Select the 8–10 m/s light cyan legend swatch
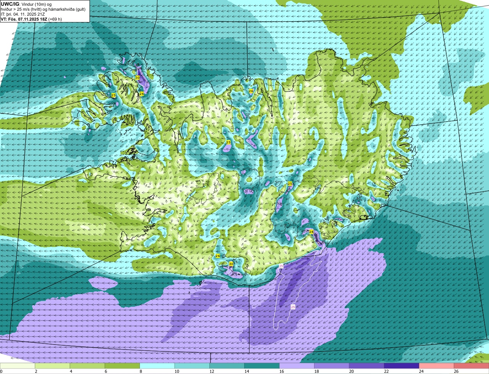 coord(157,366)
